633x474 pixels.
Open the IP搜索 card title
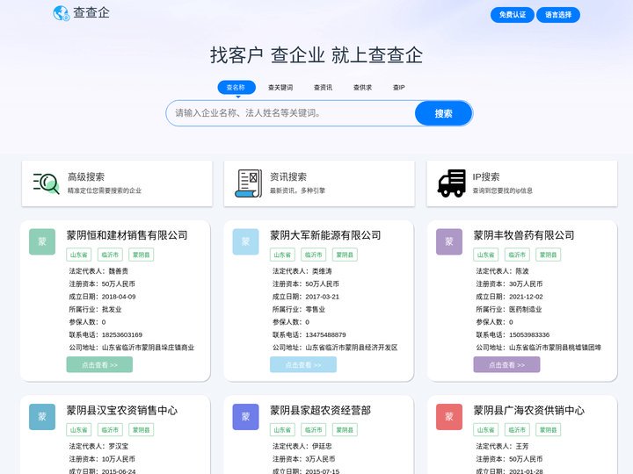pyautogui.click(x=486, y=177)
